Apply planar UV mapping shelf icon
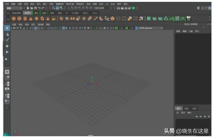Viewport: 213px width, 138px height. pos(149,19)
